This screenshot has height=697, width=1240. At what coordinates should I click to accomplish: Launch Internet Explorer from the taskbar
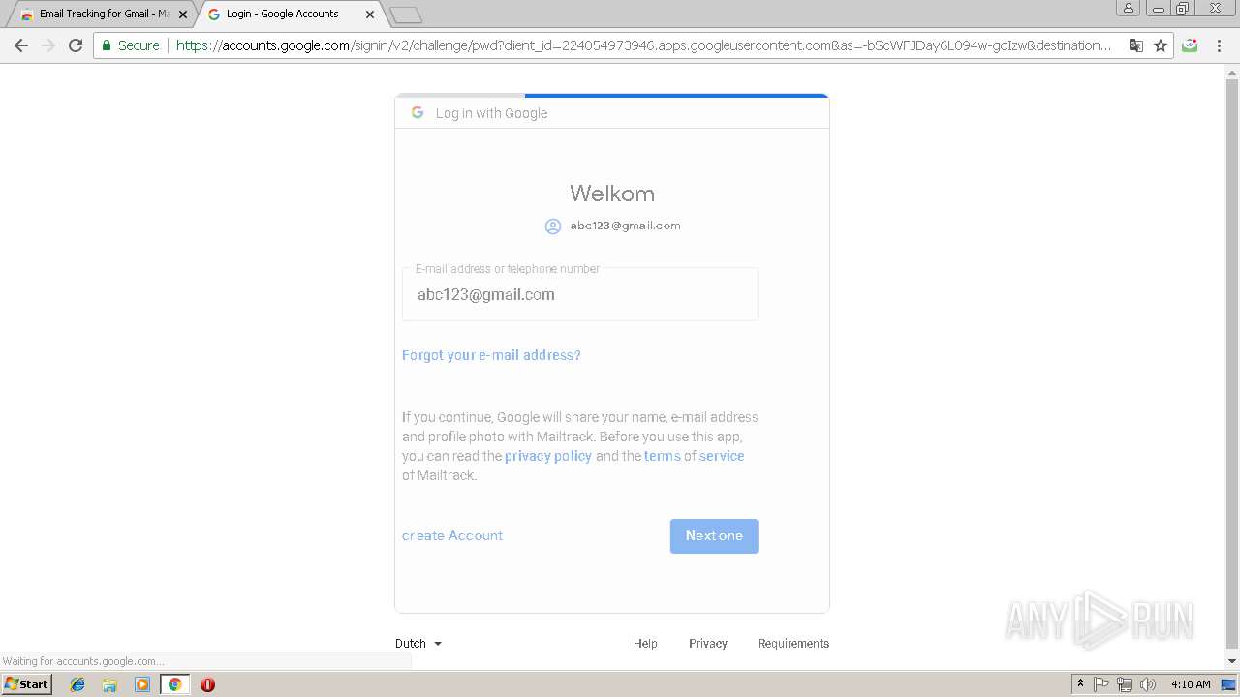coord(77,684)
